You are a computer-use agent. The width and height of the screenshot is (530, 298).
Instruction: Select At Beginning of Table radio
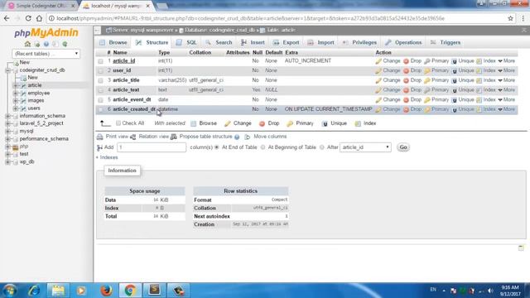[263, 147]
